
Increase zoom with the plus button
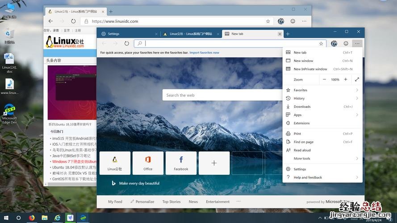345,79
